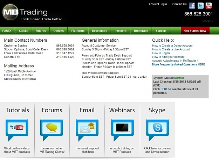Click the Forums heading

pos(52,110)
